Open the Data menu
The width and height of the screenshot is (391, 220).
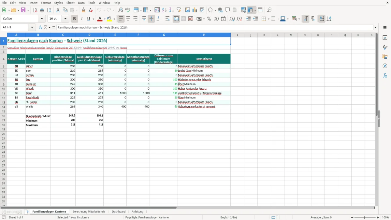tap(81, 3)
